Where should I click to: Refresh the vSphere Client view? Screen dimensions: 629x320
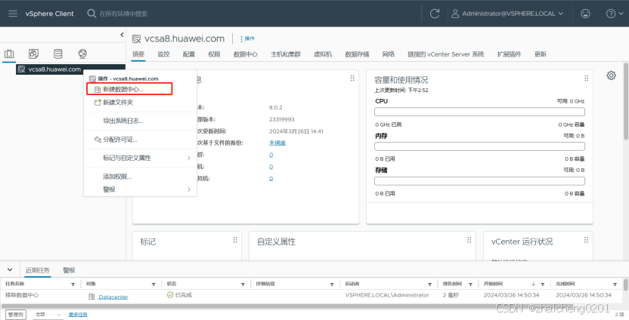(435, 14)
